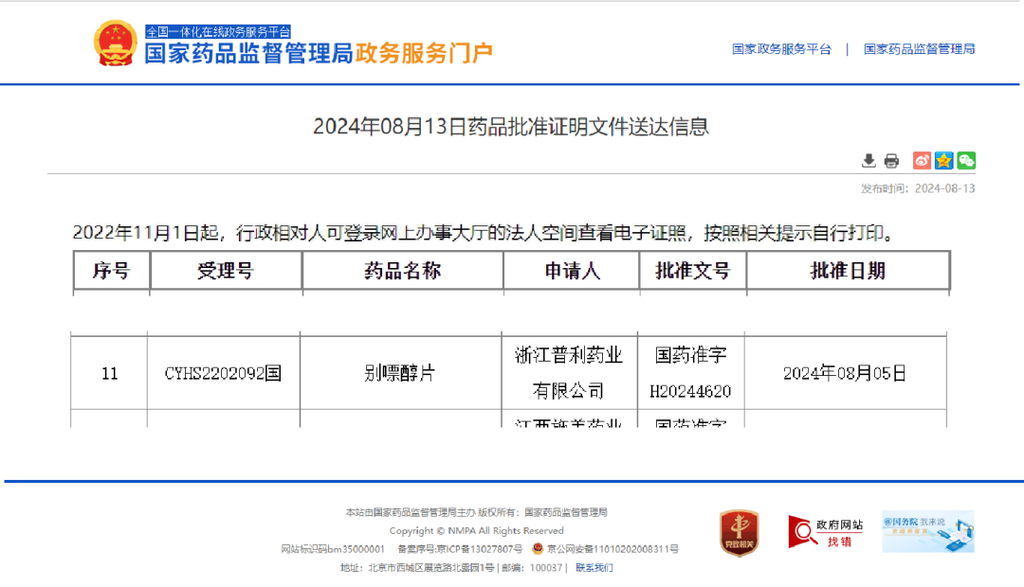Click the 联系我们 contact link
This screenshot has height=587, width=1024.
click(x=594, y=568)
